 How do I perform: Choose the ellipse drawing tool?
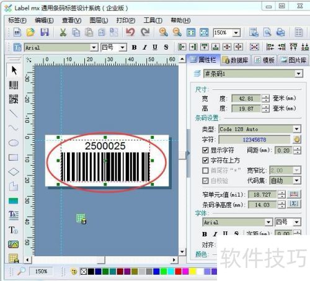pos(14,143)
